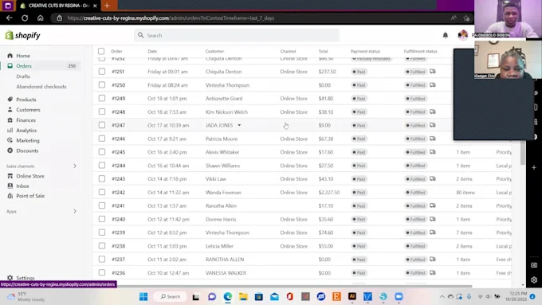542x305 pixels.
Task: Open Point of Sale channel
Action: 30,196
